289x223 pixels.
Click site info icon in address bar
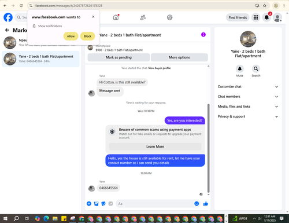(x=31, y=6)
